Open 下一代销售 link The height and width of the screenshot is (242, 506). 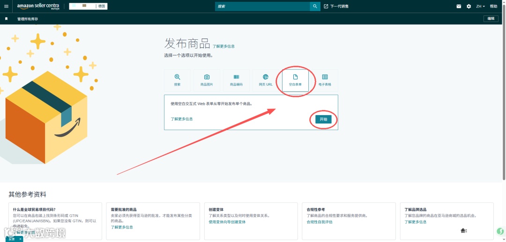(x=339, y=7)
